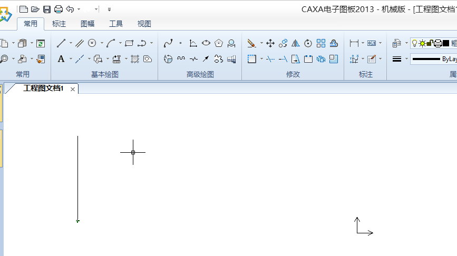457x256 pixels.
Task: Select the Text tool (A icon)
Action: coord(61,59)
